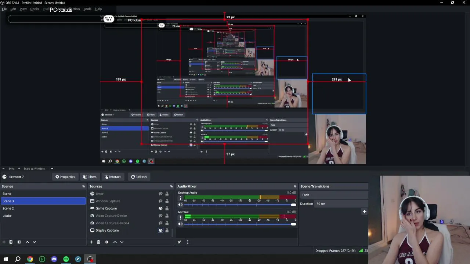470x264 pixels.
Task: Open source properties gear in Sources toolbar
Action: (106, 242)
